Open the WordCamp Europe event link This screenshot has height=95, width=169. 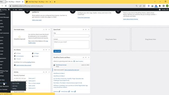[x=61, y=65]
